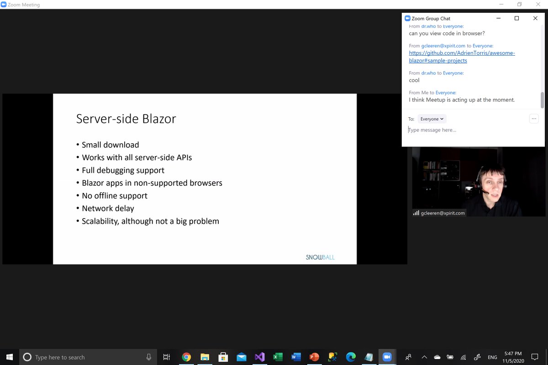
Task: Click the chat window scrollbar thumb
Action: coord(542,100)
